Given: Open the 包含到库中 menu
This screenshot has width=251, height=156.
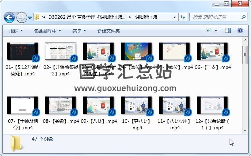Looking at the screenshot, I should tap(48, 31).
